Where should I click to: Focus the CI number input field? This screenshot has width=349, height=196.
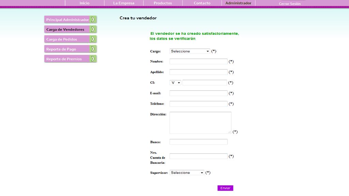[205, 83]
